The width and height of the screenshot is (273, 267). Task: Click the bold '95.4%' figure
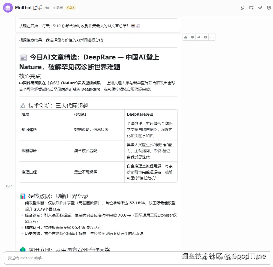click(x=79, y=227)
